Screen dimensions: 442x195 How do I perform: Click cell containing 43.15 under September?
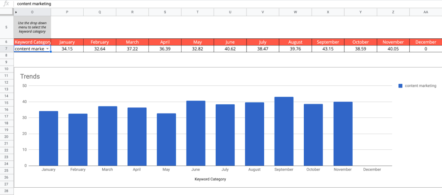pyautogui.click(x=328, y=49)
